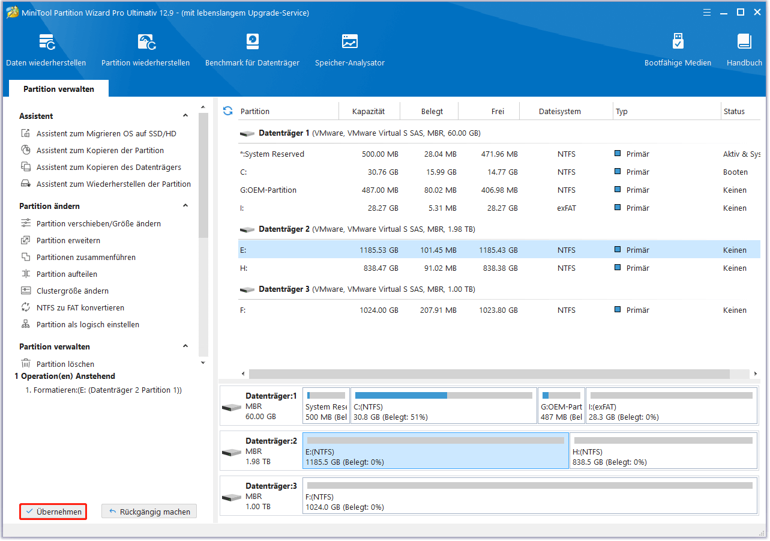Viewport: 770px width, 541px height.
Task: Select C:(NTFS) block in disk map
Action: point(444,407)
